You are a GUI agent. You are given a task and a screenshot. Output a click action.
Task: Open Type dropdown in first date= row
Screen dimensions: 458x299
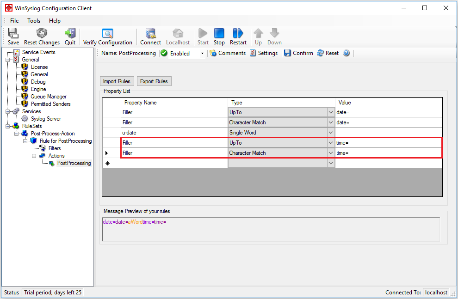[331, 112]
